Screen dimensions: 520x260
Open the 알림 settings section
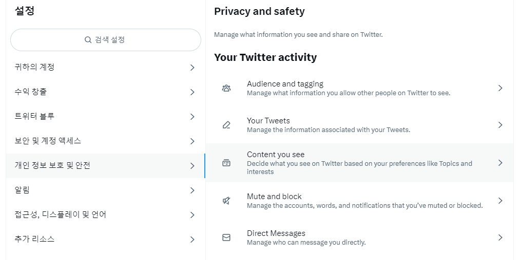[105, 190]
